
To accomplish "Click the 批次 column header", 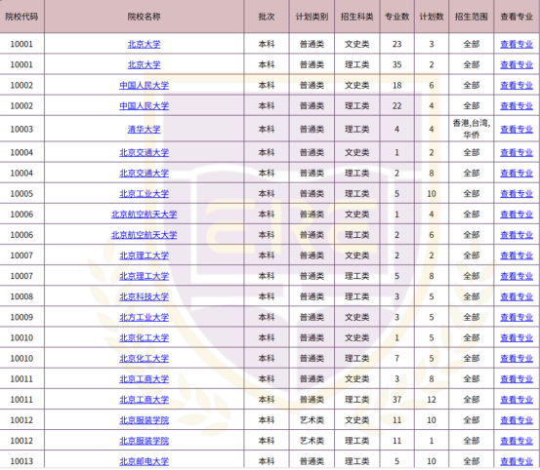I will point(267,17).
